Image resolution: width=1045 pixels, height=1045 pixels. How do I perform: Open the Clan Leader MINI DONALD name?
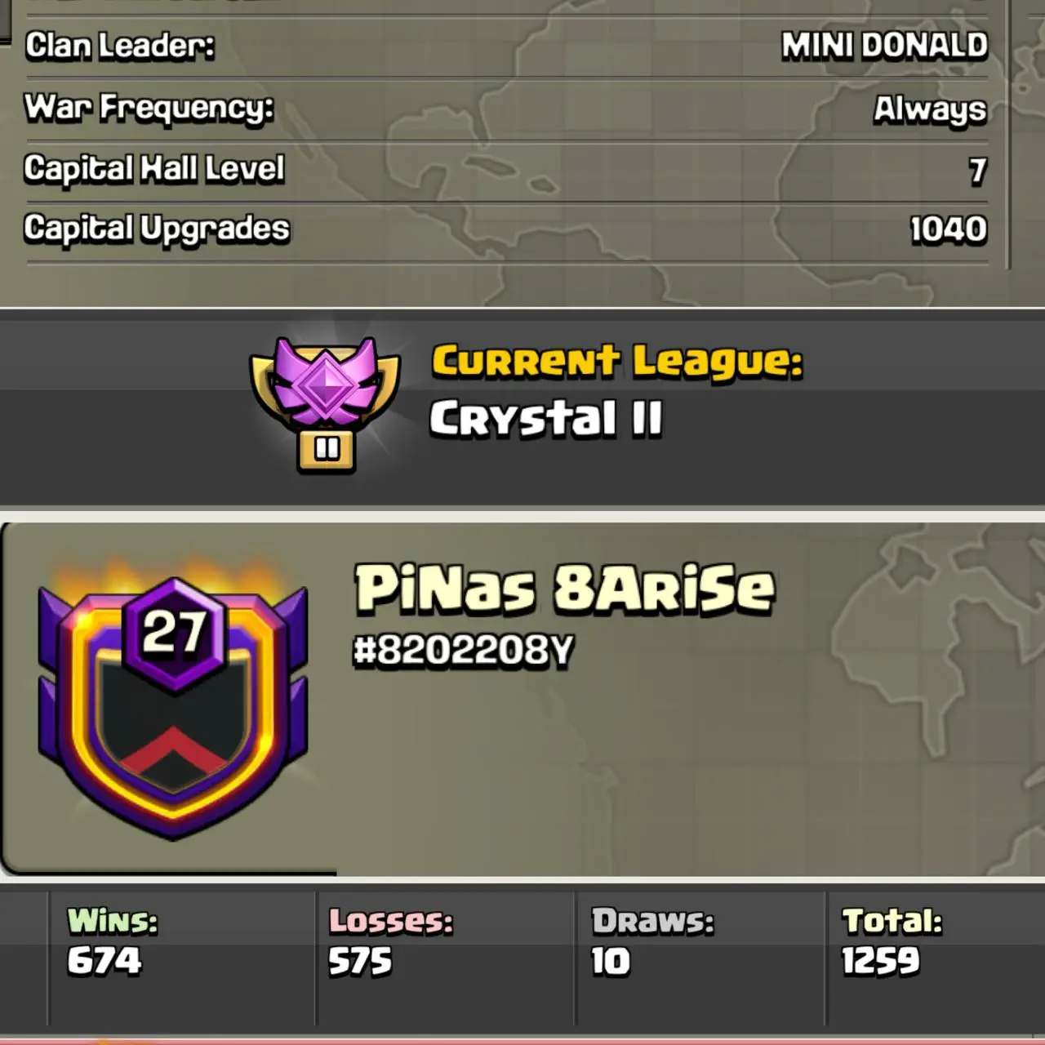coord(884,46)
